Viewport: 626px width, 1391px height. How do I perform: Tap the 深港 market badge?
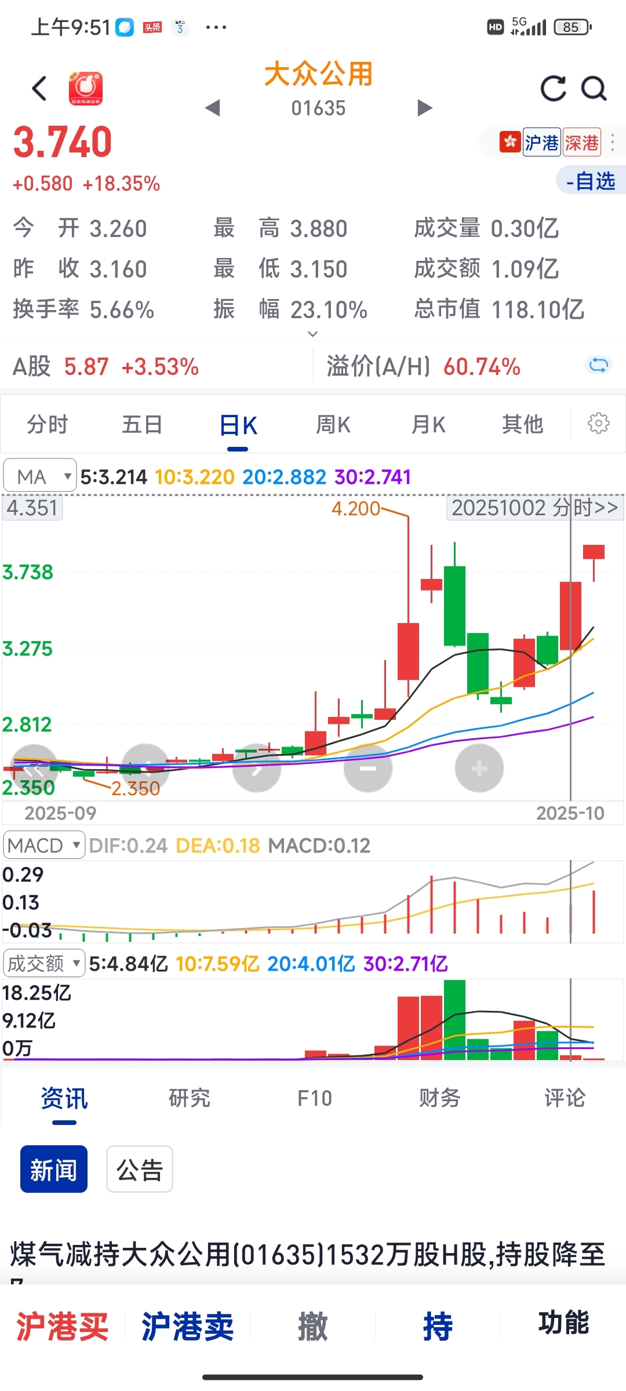(x=581, y=142)
